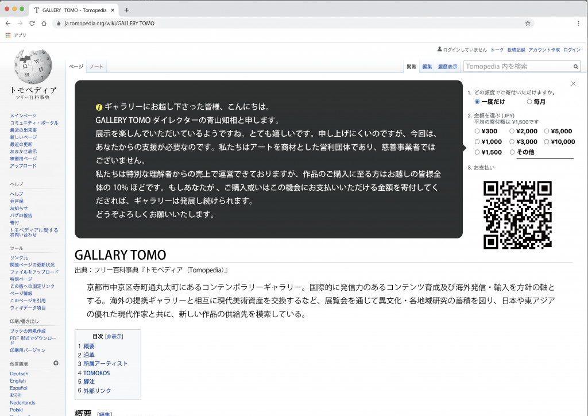
Task: Jump to TOMOKOS in table of contents
Action: (x=96, y=373)
